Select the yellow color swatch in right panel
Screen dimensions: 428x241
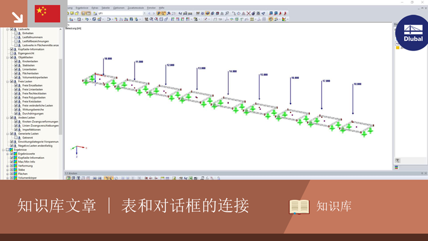(398, 47)
